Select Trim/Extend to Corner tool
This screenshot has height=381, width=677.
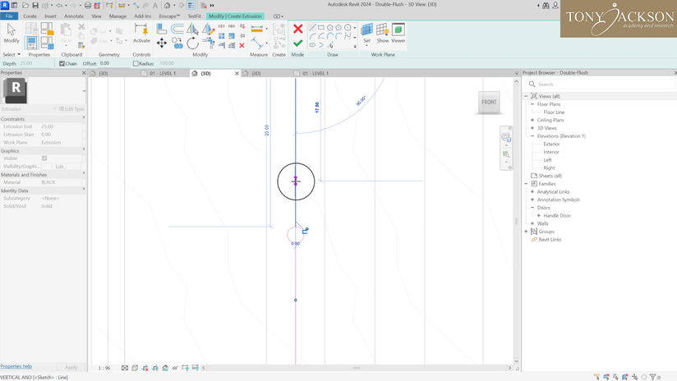[208, 44]
